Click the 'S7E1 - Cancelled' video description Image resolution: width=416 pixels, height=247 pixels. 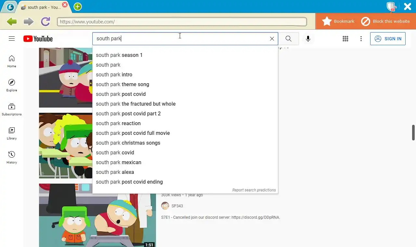tap(220, 217)
